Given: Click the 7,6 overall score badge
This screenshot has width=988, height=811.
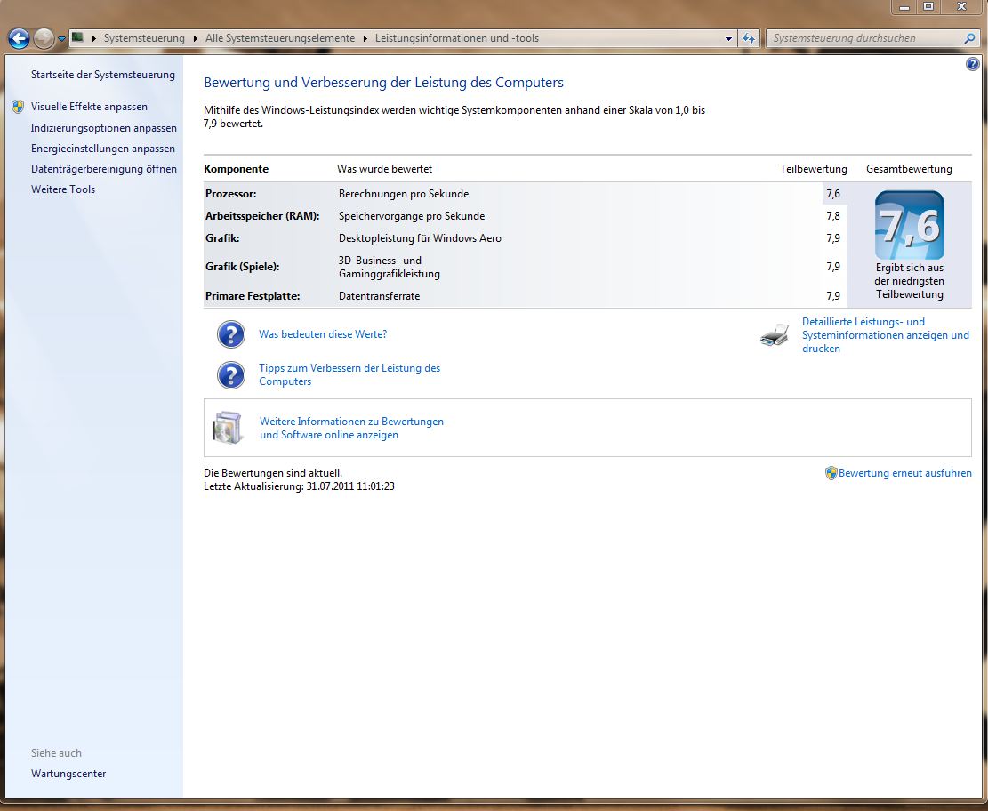Looking at the screenshot, I should [x=909, y=226].
